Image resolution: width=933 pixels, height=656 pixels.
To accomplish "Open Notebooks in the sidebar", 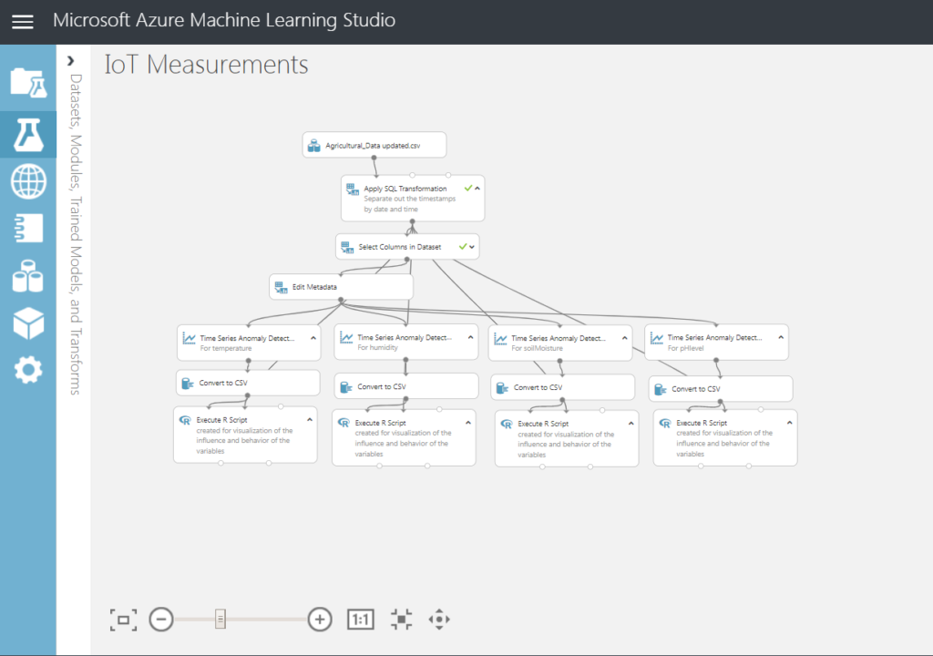I will (x=27, y=228).
